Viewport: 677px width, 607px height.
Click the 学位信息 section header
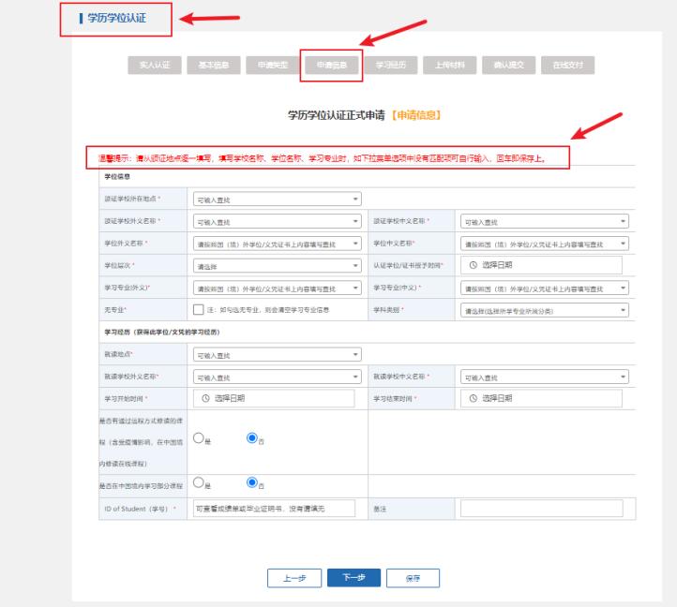point(117,176)
